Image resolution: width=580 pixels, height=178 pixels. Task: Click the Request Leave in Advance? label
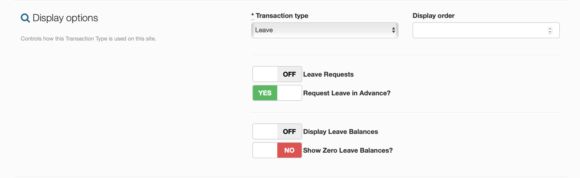pos(347,93)
